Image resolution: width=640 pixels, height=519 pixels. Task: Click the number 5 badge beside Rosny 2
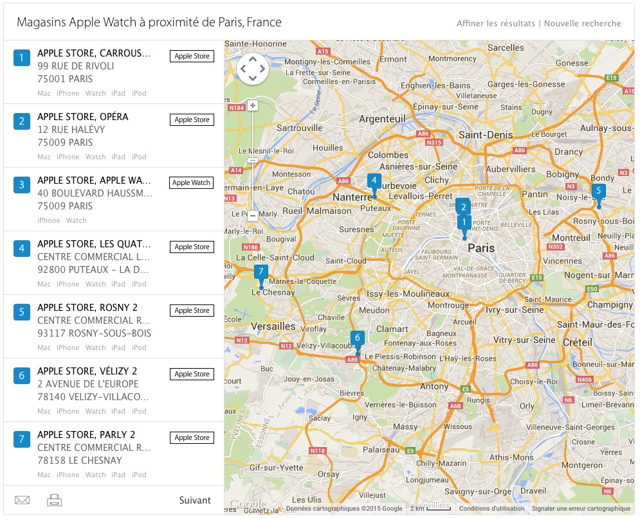click(22, 312)
